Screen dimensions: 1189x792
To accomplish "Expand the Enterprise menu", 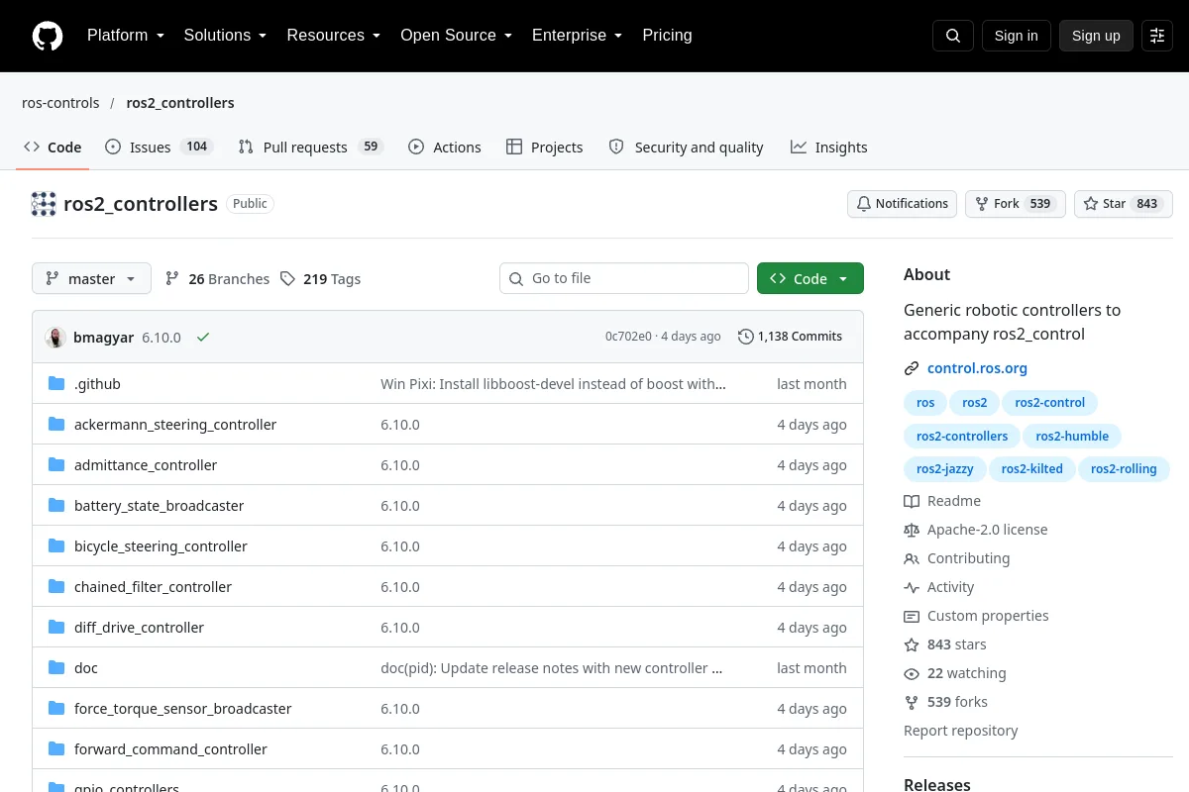I will point(577,36).
